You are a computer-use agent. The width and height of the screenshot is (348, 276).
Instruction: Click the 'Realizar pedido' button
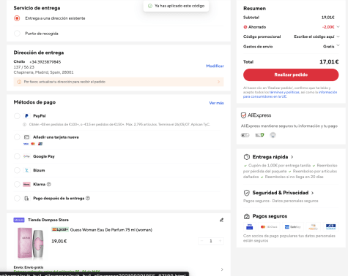[x=291, y=74]
